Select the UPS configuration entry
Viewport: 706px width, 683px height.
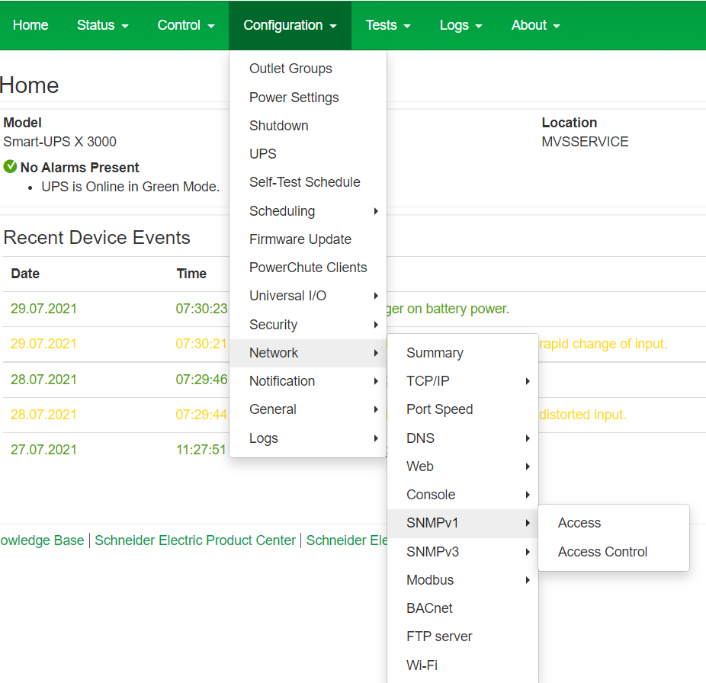click(x=309, y=154)
